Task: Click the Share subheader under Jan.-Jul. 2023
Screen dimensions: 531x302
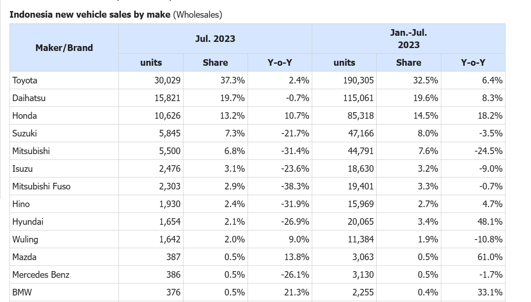Action: coord(408,62)
